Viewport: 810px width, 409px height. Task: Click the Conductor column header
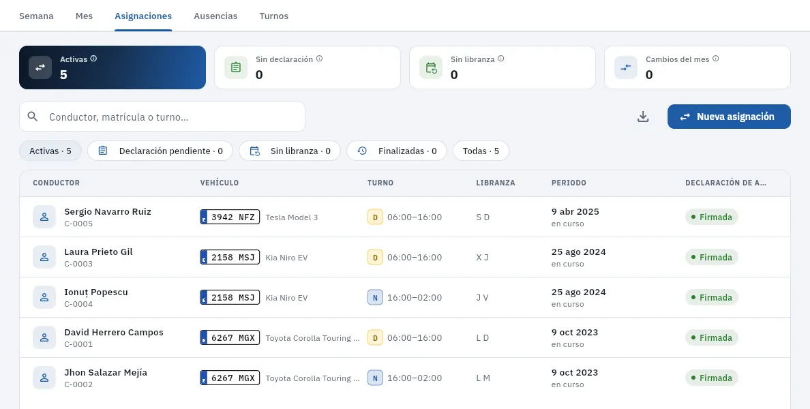point(57,183)
